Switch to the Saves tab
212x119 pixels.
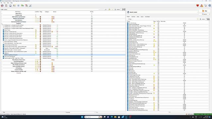pos(142,17)
